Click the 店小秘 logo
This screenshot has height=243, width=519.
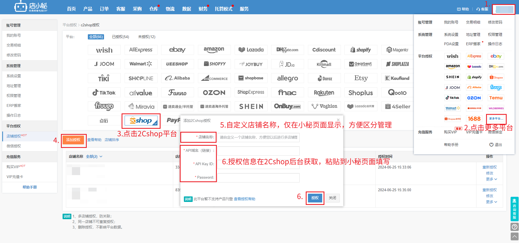point(31,7)
